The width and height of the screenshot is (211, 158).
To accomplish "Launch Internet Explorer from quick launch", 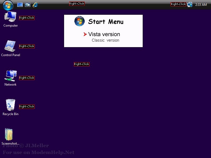I will pyautogui.click(x=35, y=5).
